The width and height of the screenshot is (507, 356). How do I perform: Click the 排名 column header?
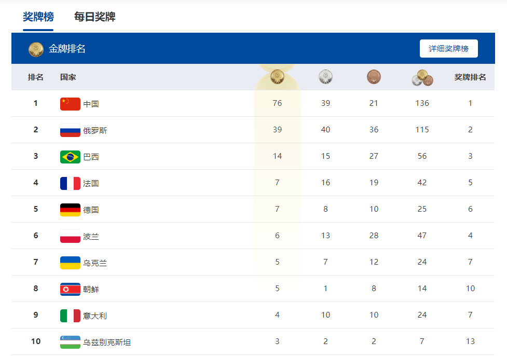[36, 77]
